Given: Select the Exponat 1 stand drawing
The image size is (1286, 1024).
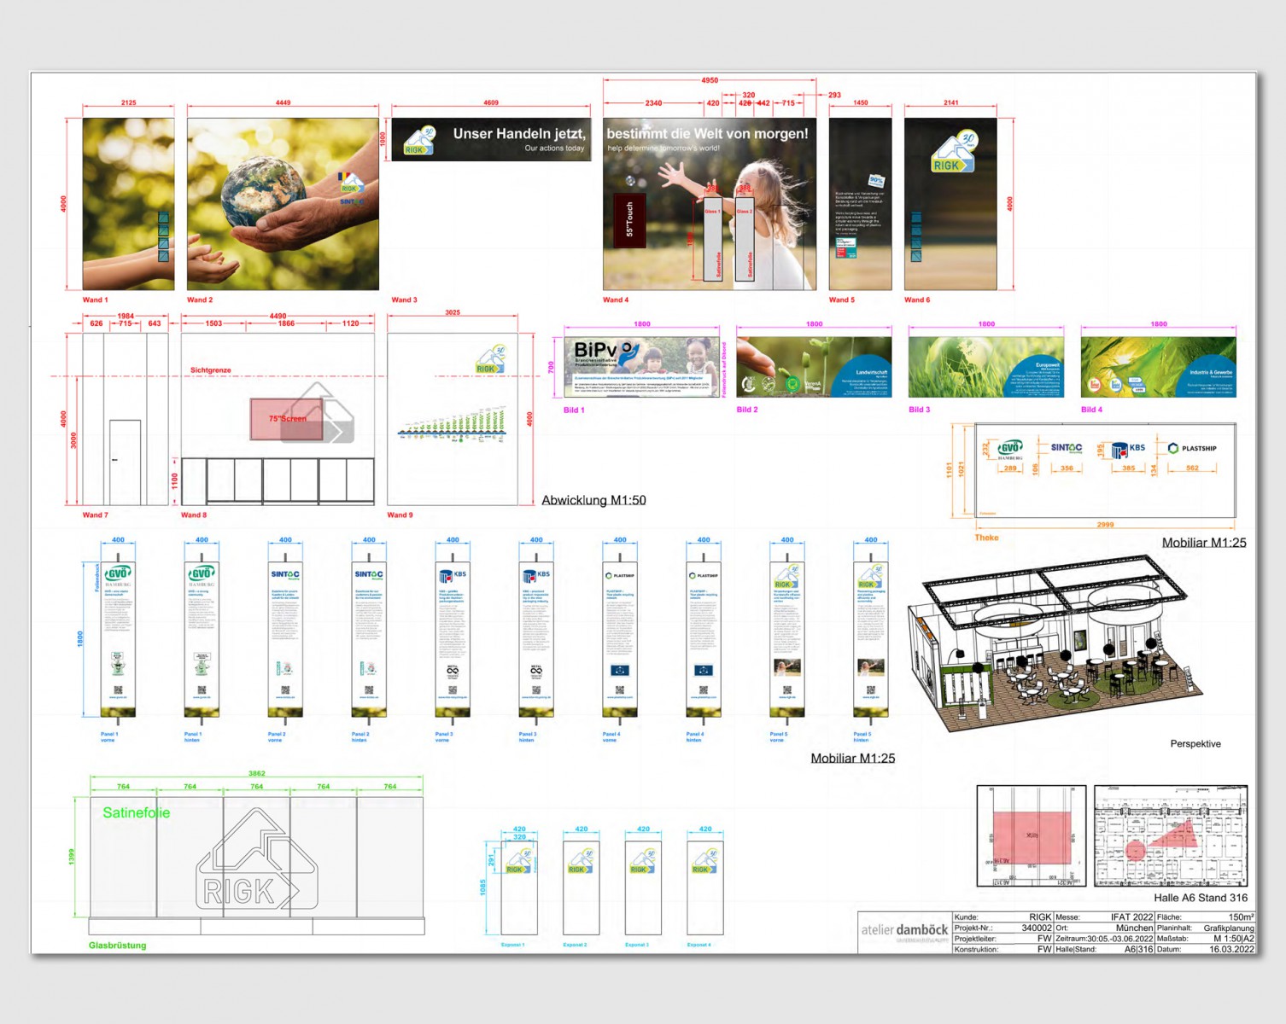Looking at the screenshot, I should (x=519, y=887).
